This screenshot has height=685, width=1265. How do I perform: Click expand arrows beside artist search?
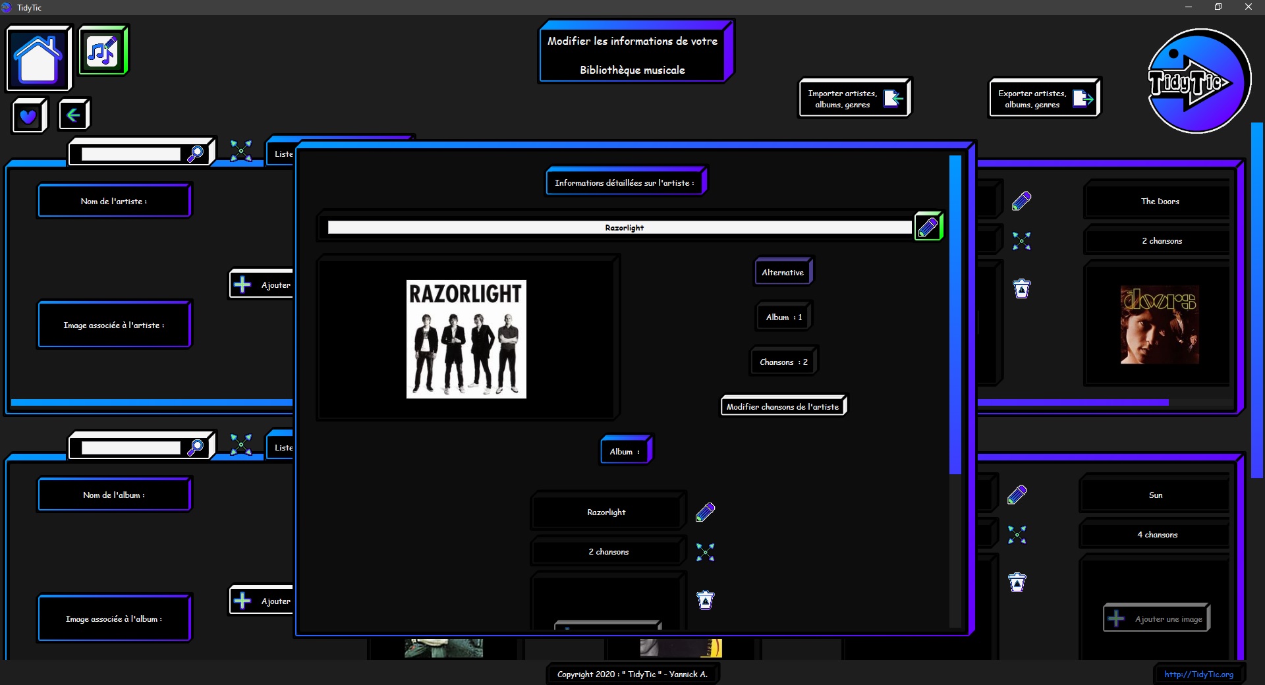(241, 151)
